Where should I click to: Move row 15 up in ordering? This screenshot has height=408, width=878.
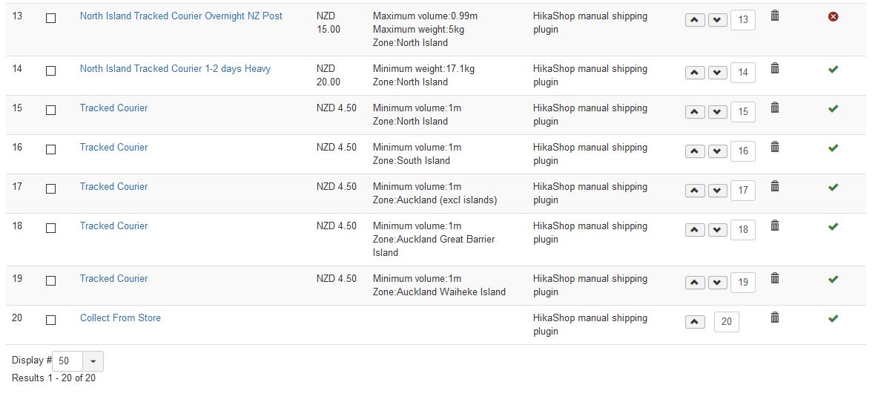694,112
